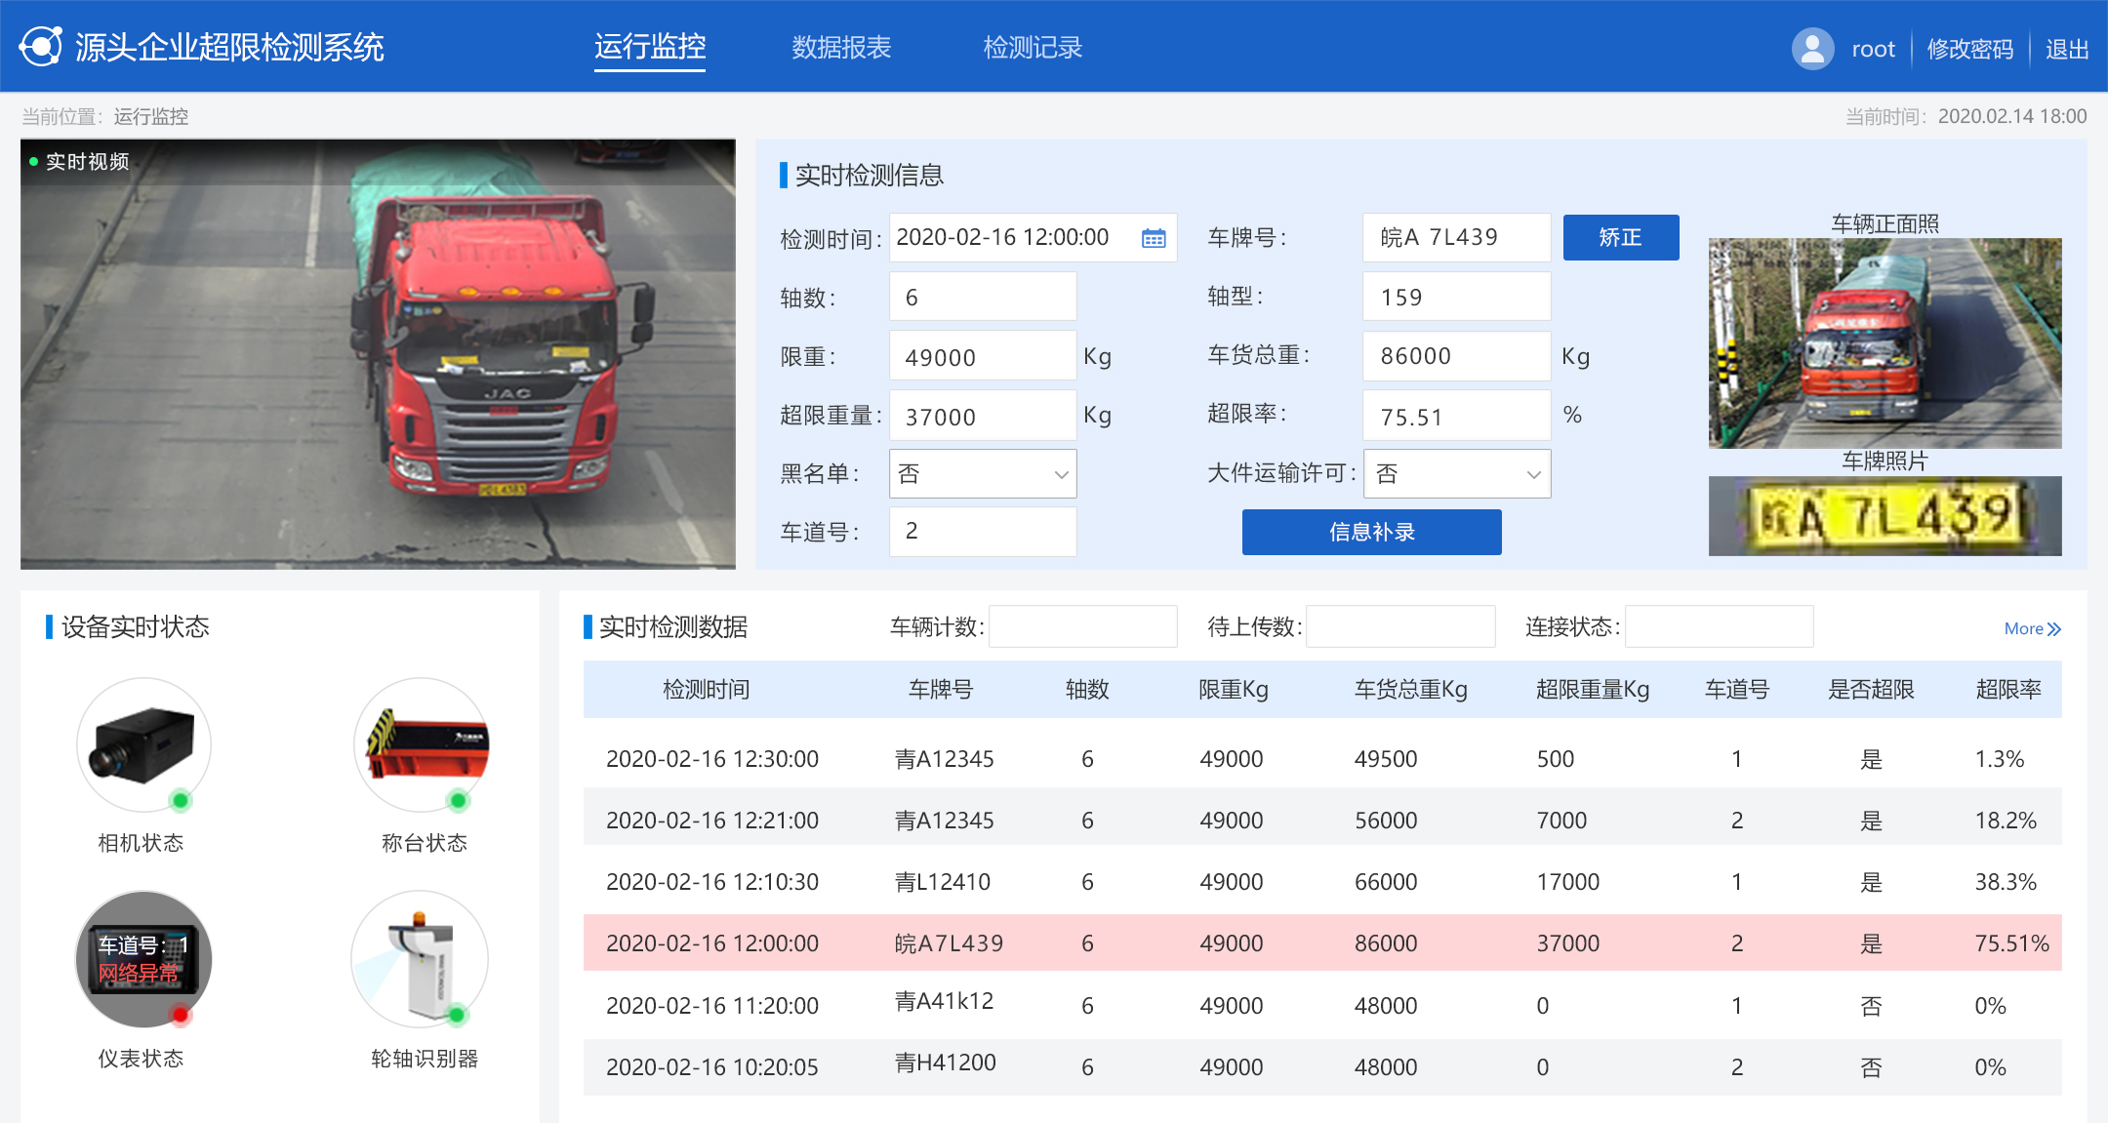Switch to the 检测记录 tab
The width and height of the screenshot is (2108, 1123).
coord(1033,47)
